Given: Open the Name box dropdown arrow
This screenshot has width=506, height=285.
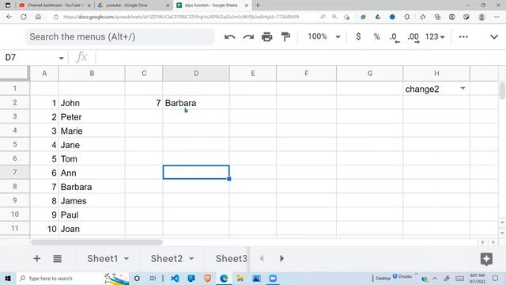Looking at the screenshot, I should tap(61, 58).
